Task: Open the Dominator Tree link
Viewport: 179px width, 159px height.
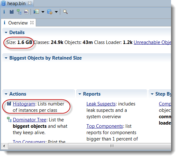Action: click(x=30, y=120)
